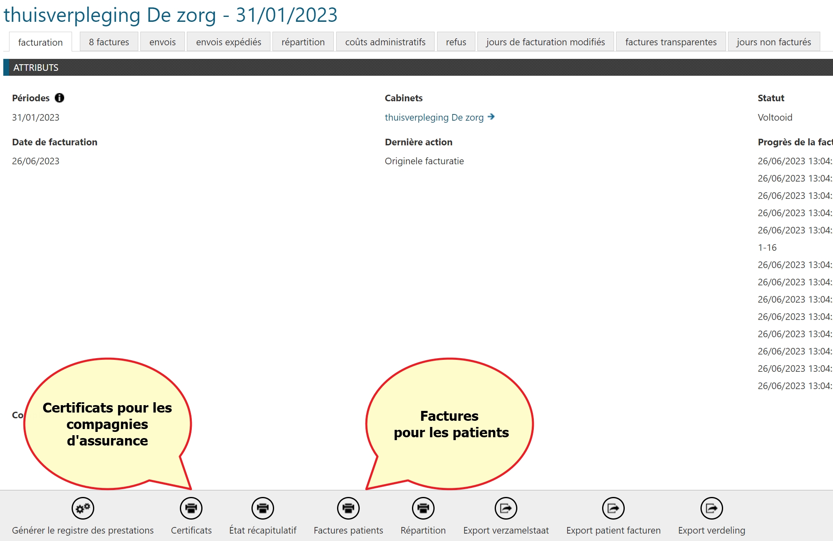Click the Export verzamelstaat icon
833x541 pixels.
506,508
